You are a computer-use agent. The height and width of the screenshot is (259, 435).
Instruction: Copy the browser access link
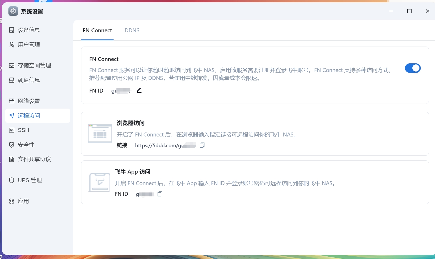202,145
